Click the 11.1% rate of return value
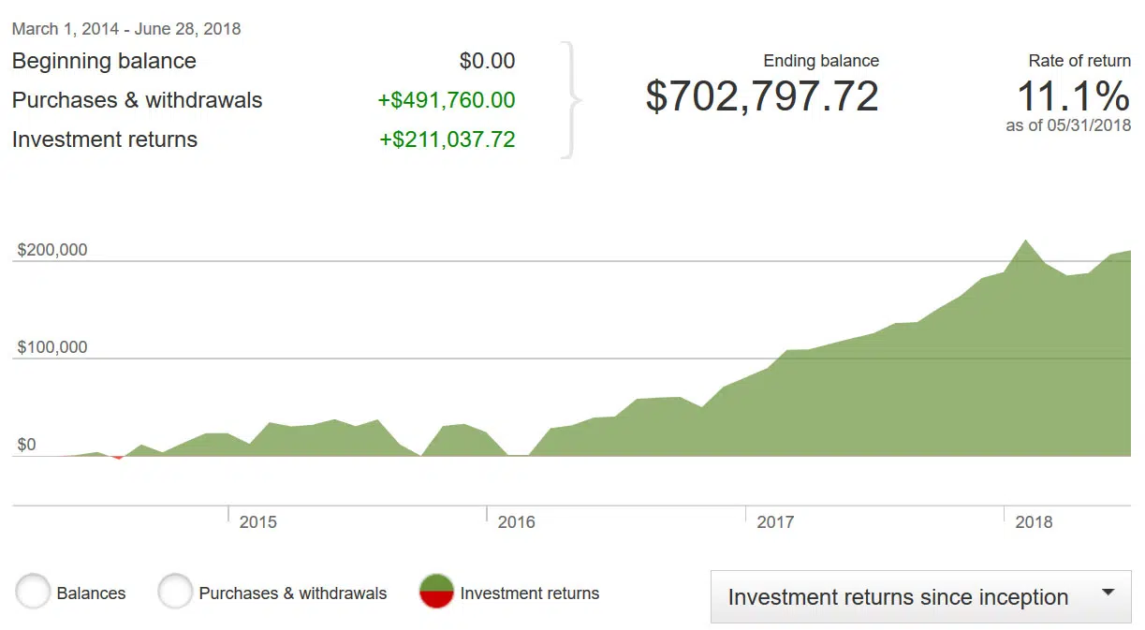 (1073, 95)
